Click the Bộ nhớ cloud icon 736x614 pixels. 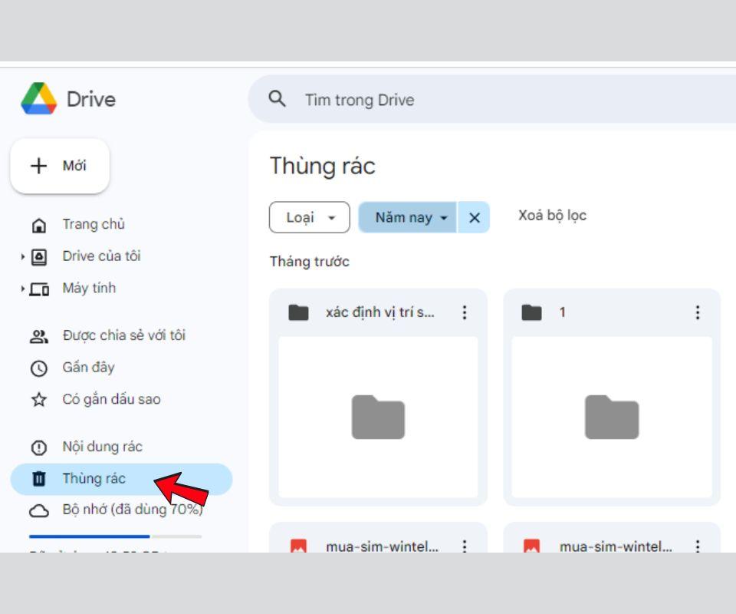[38, 510]
